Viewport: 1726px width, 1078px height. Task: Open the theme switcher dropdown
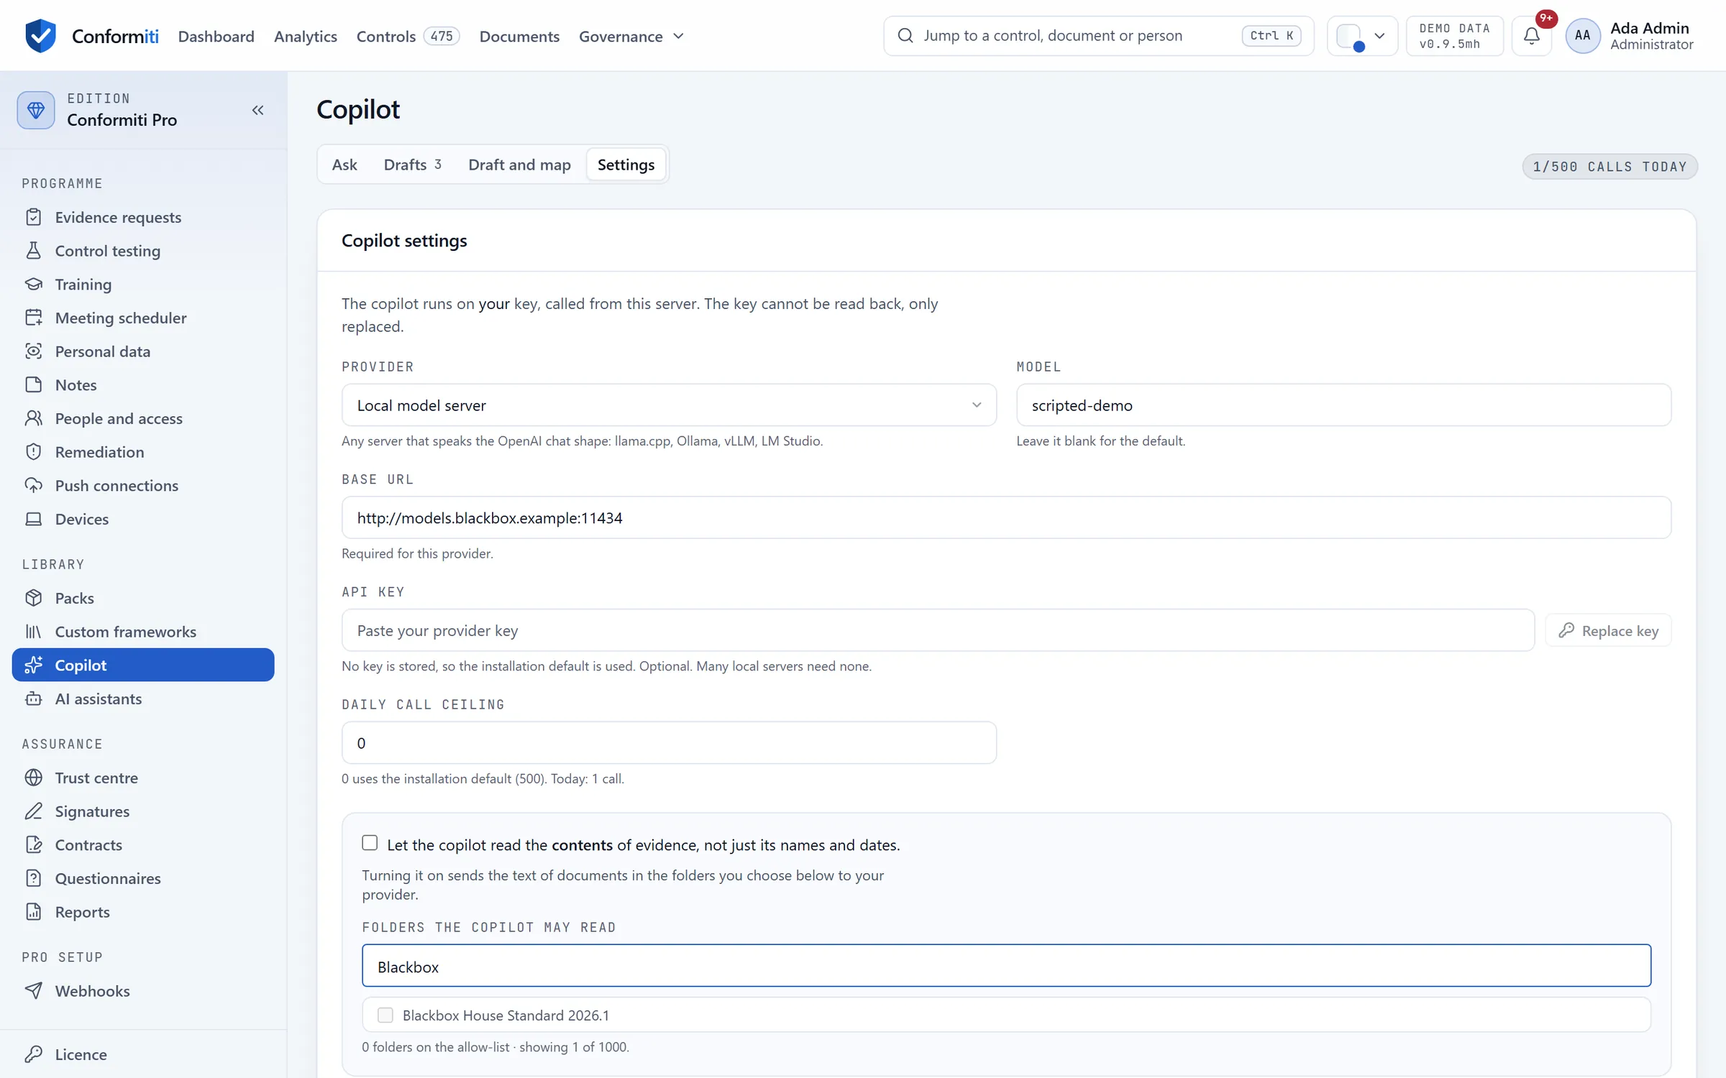click(1362, 35)
